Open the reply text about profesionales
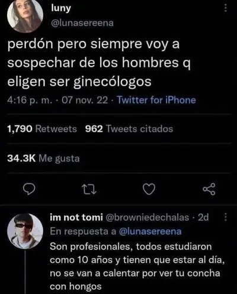This screenshot has height=294, width=237. coord(137,267)
